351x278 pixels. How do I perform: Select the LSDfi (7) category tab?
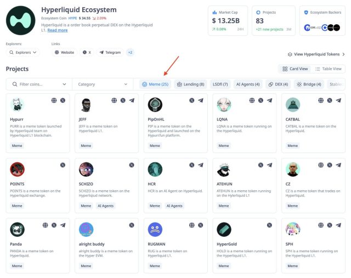220,84
